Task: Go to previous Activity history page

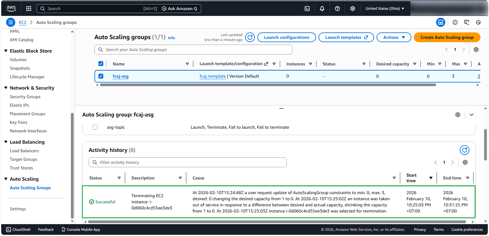Action: tap(436, 162)
